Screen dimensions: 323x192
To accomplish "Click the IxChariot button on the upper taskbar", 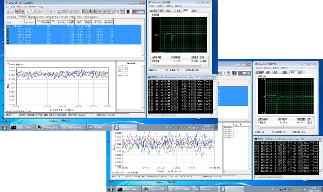I will 99,127.
